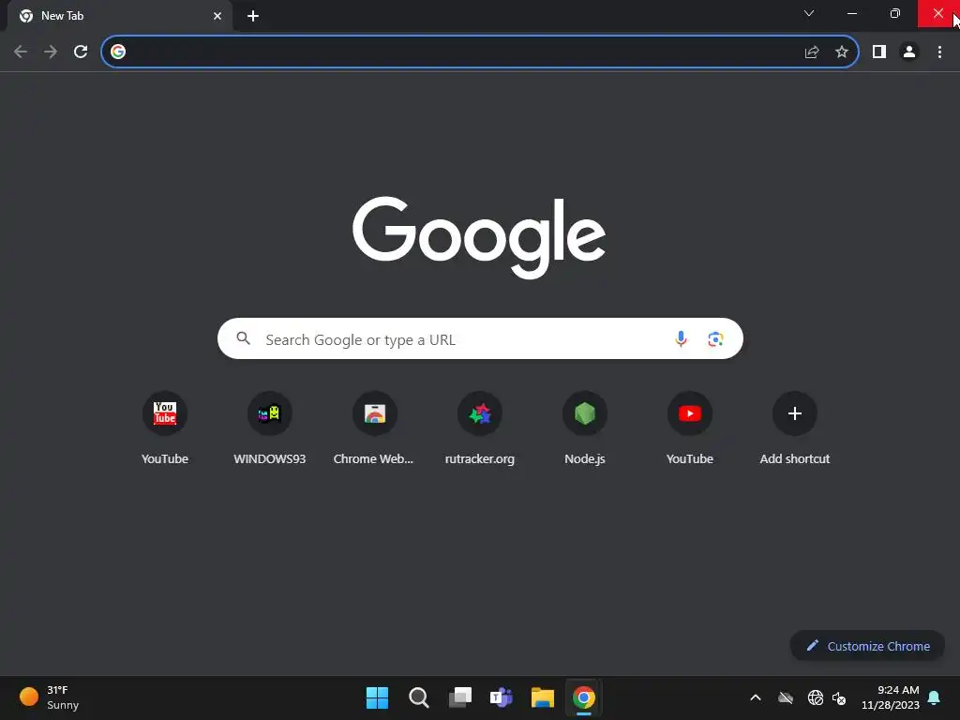Screen dimensions: 960x720
Task: Click the OneDrive cloud tray icon
Action: click(786, 697)
